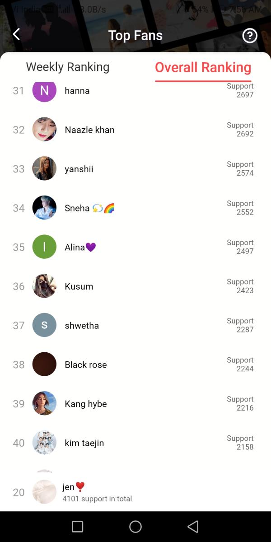This screenshot has height=542, width=271.
Task: Open Kusum's profile thumbnail
Action: [44, 286]
